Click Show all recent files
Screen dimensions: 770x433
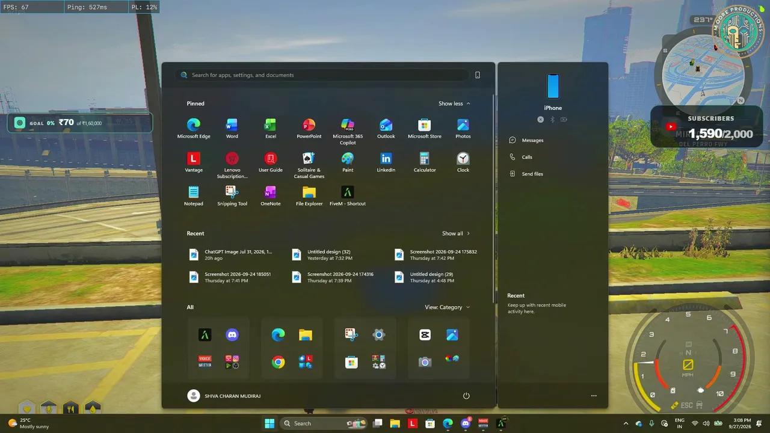point(456,233)
